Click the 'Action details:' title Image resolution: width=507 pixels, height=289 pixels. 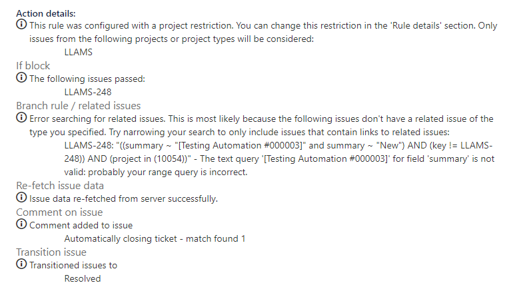(x=45, y=13)
